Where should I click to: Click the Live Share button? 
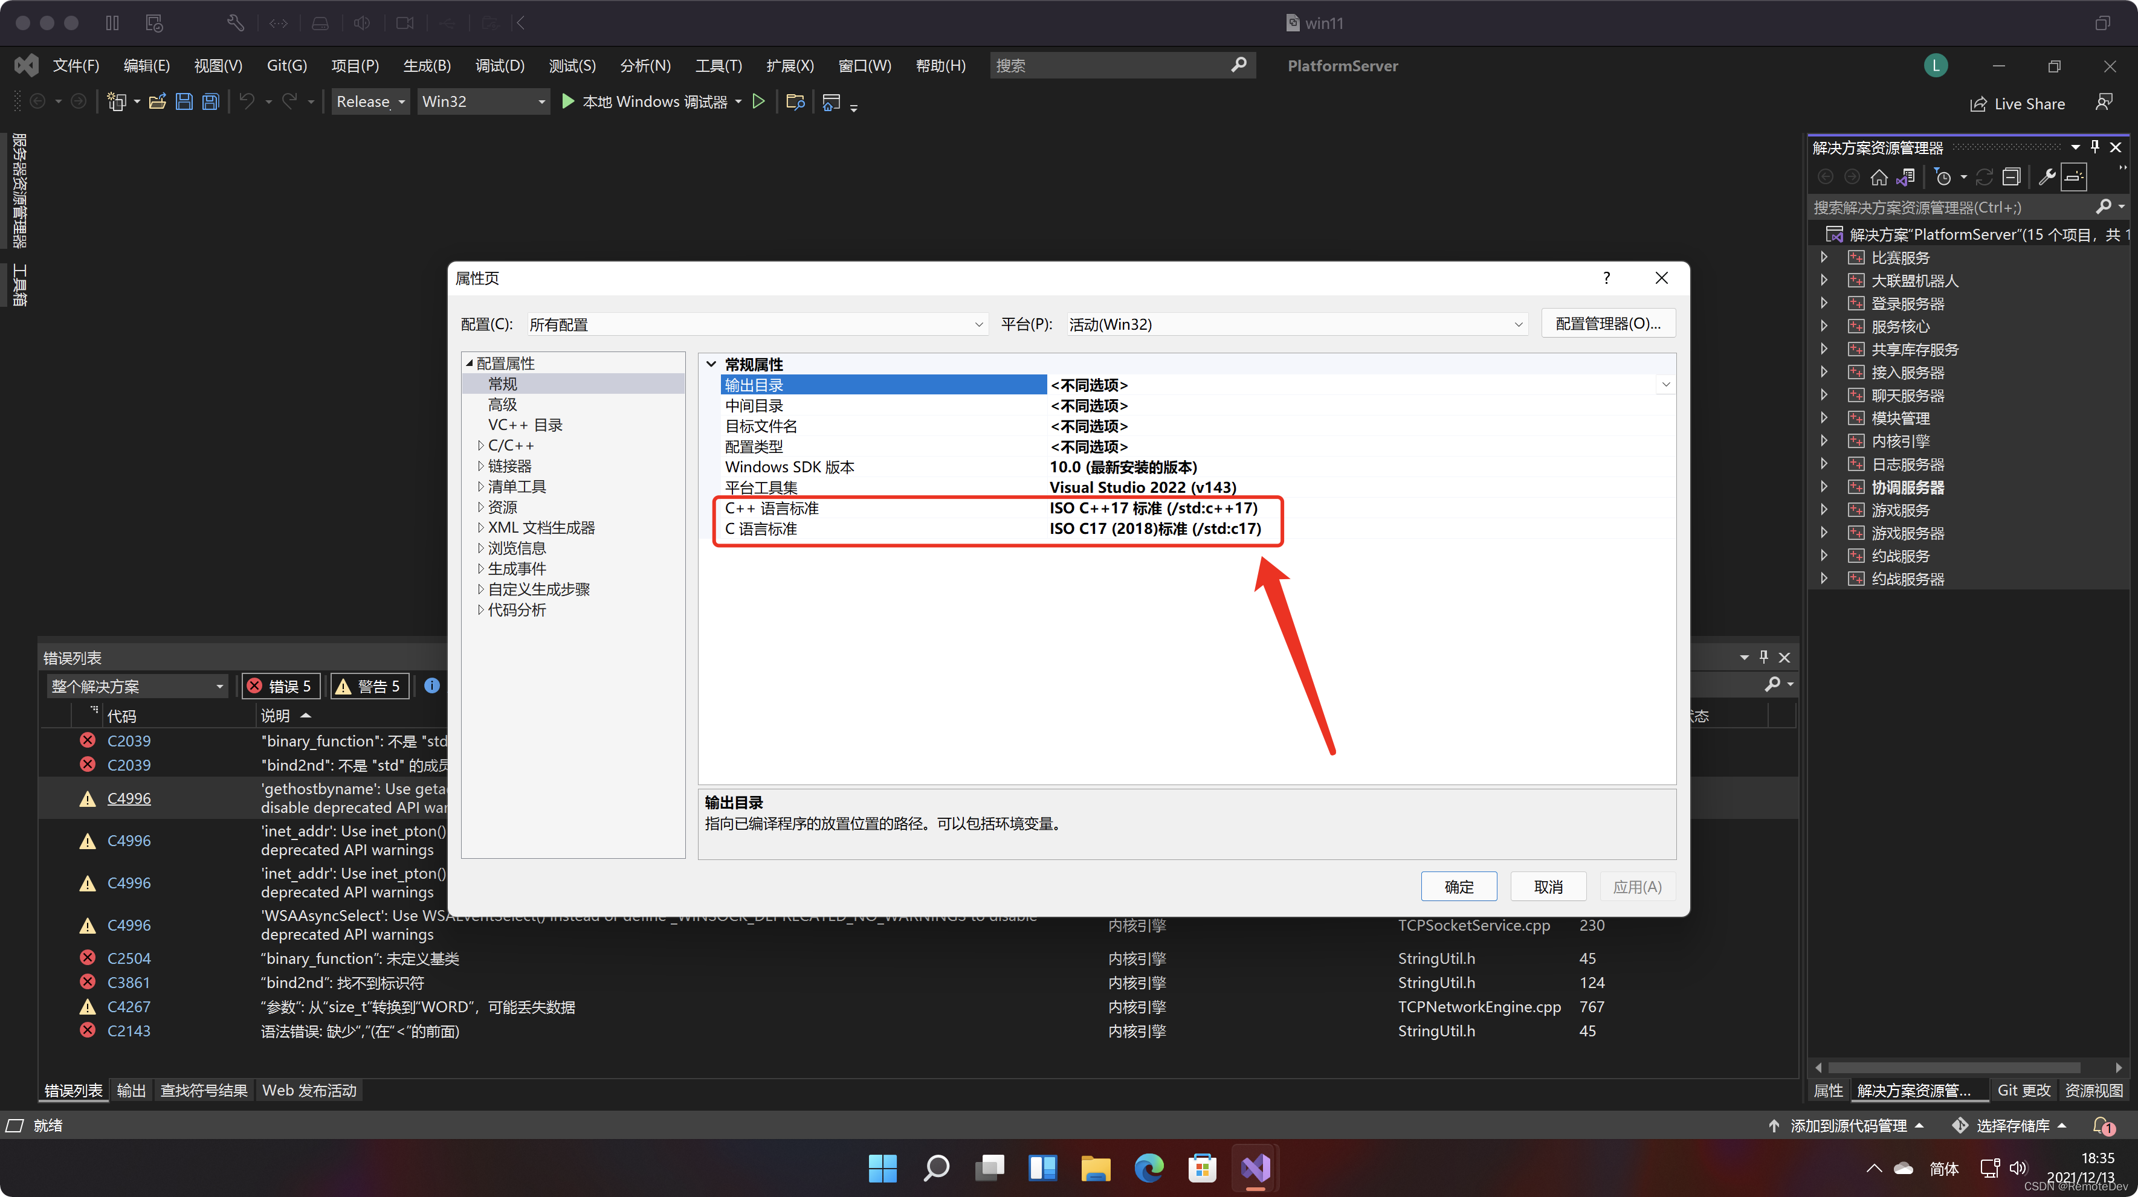(x=2018, y=104)
